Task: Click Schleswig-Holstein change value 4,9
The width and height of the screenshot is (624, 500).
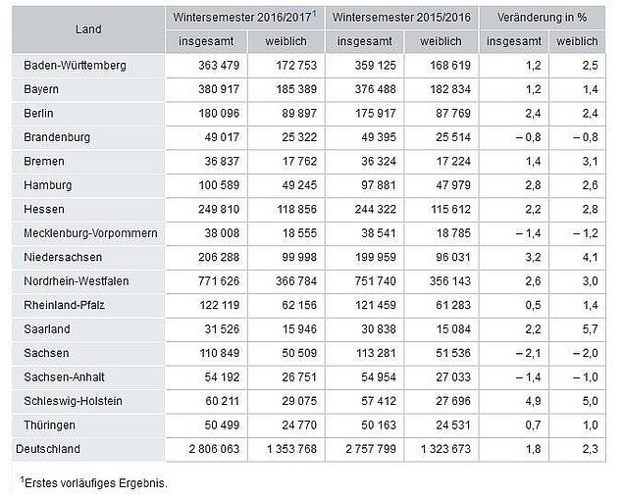Action: point(534,401)
